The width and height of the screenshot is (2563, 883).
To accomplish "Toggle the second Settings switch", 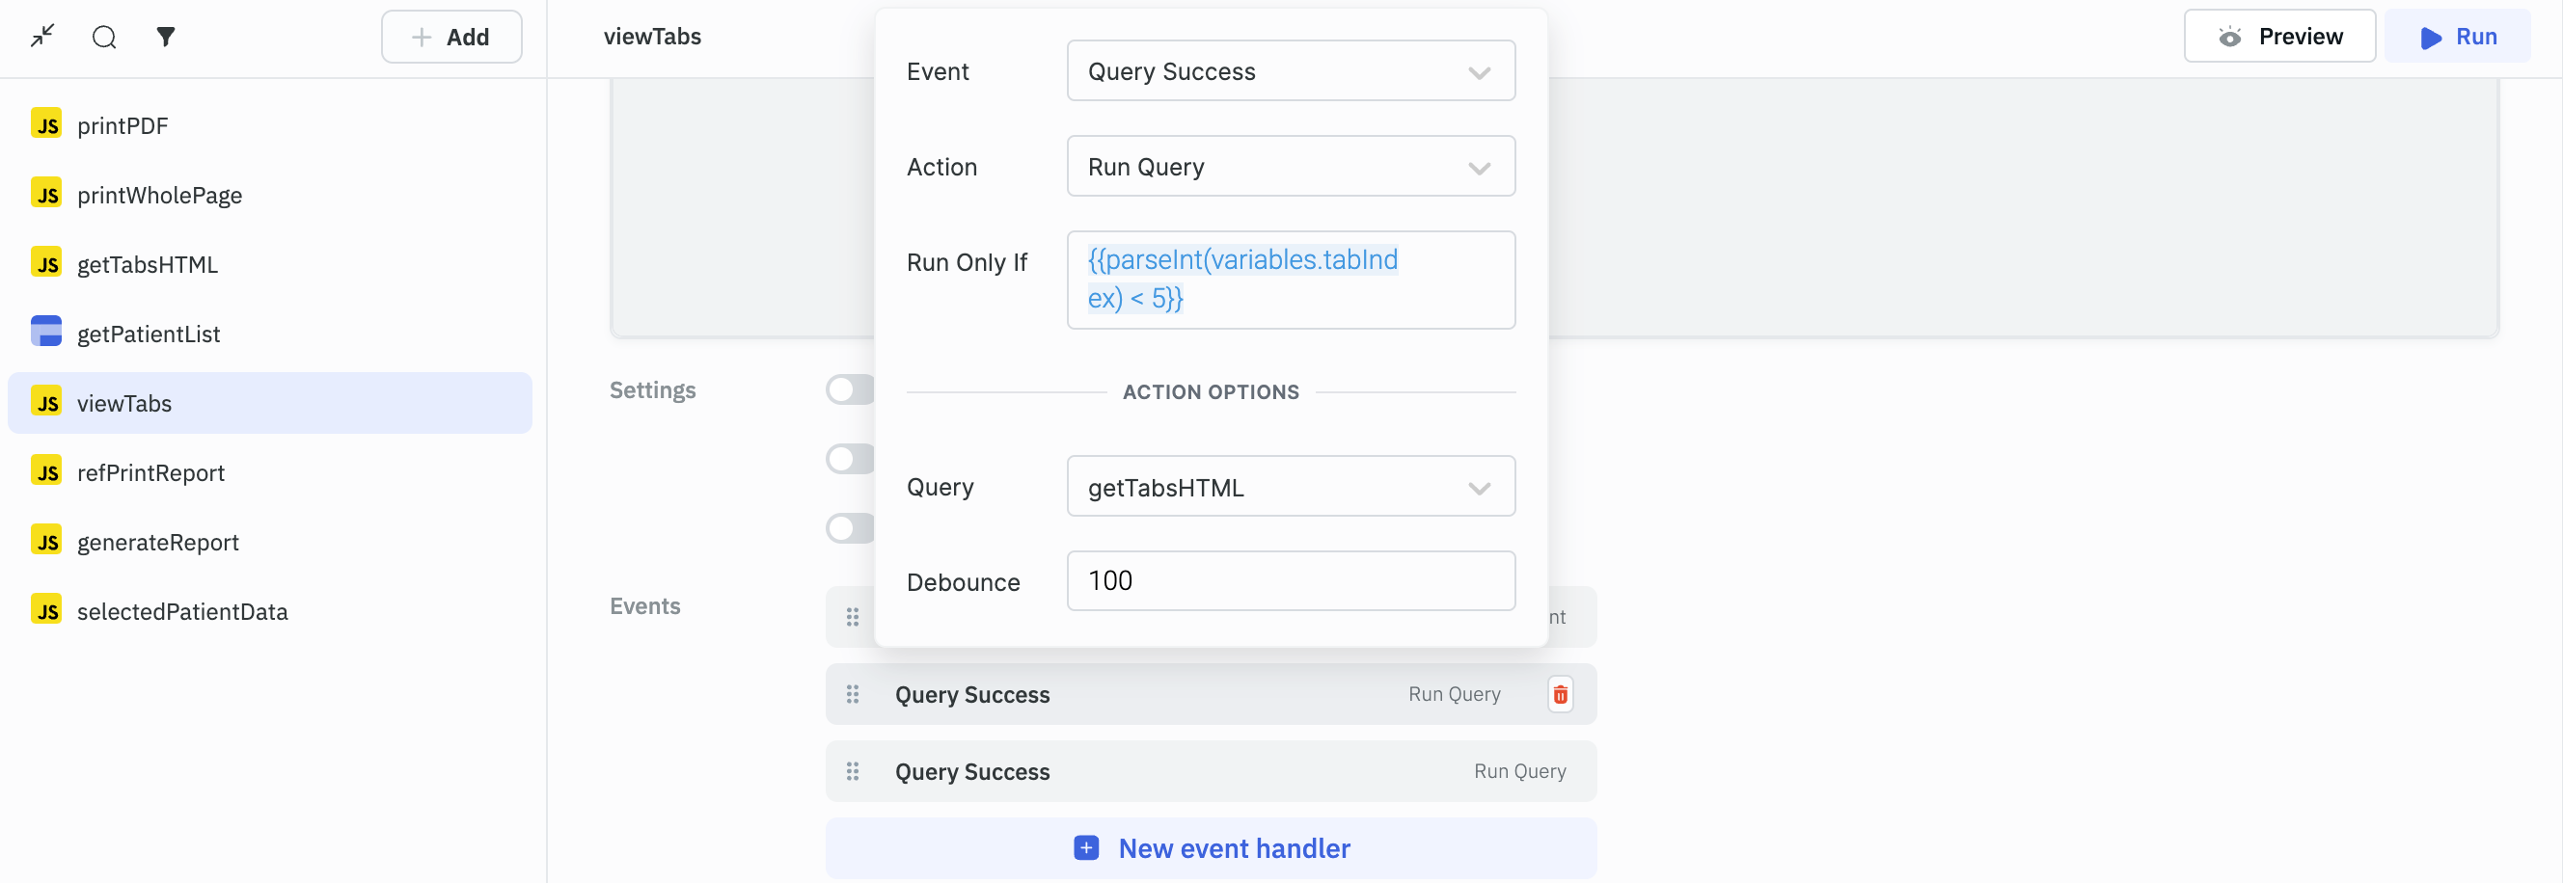I will click(849, 460).
